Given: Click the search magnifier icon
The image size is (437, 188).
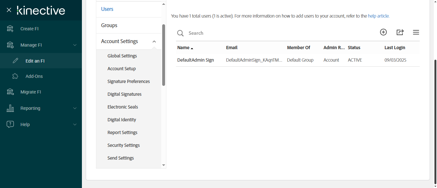Looking at the screenshot, I should point(180,33).
